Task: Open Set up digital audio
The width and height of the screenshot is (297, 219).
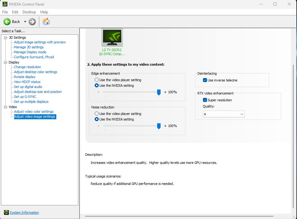Action: (x=28, y=87)
